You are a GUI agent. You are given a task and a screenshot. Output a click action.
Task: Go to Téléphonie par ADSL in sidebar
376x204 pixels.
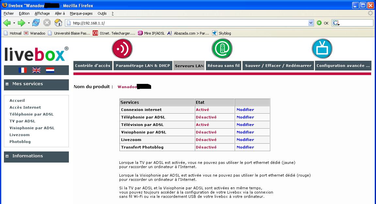coord(31,114)
